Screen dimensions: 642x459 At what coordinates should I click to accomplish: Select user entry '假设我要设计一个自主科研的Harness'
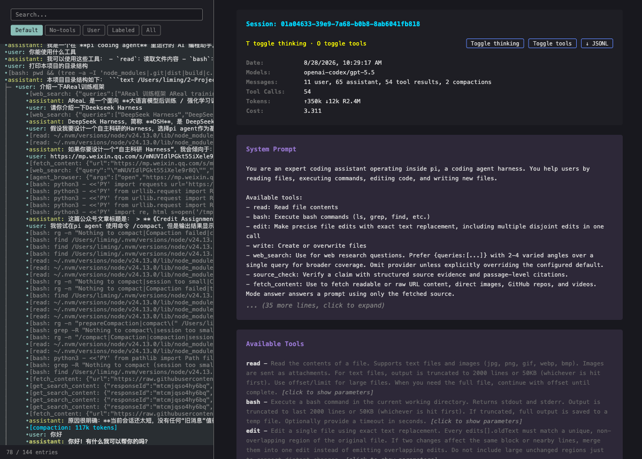119,128
